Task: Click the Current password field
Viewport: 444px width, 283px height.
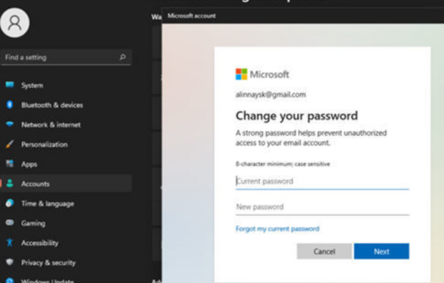Action: point(322,181)
